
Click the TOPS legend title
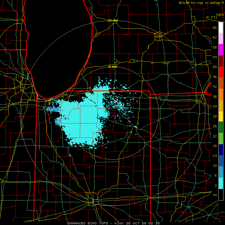[x=220, y=15]
